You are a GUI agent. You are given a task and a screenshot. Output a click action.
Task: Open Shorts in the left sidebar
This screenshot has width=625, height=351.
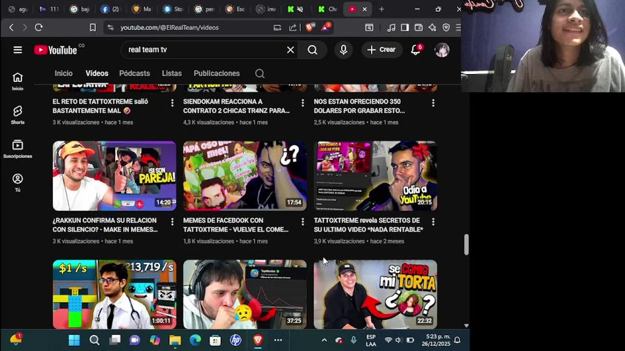18,115
